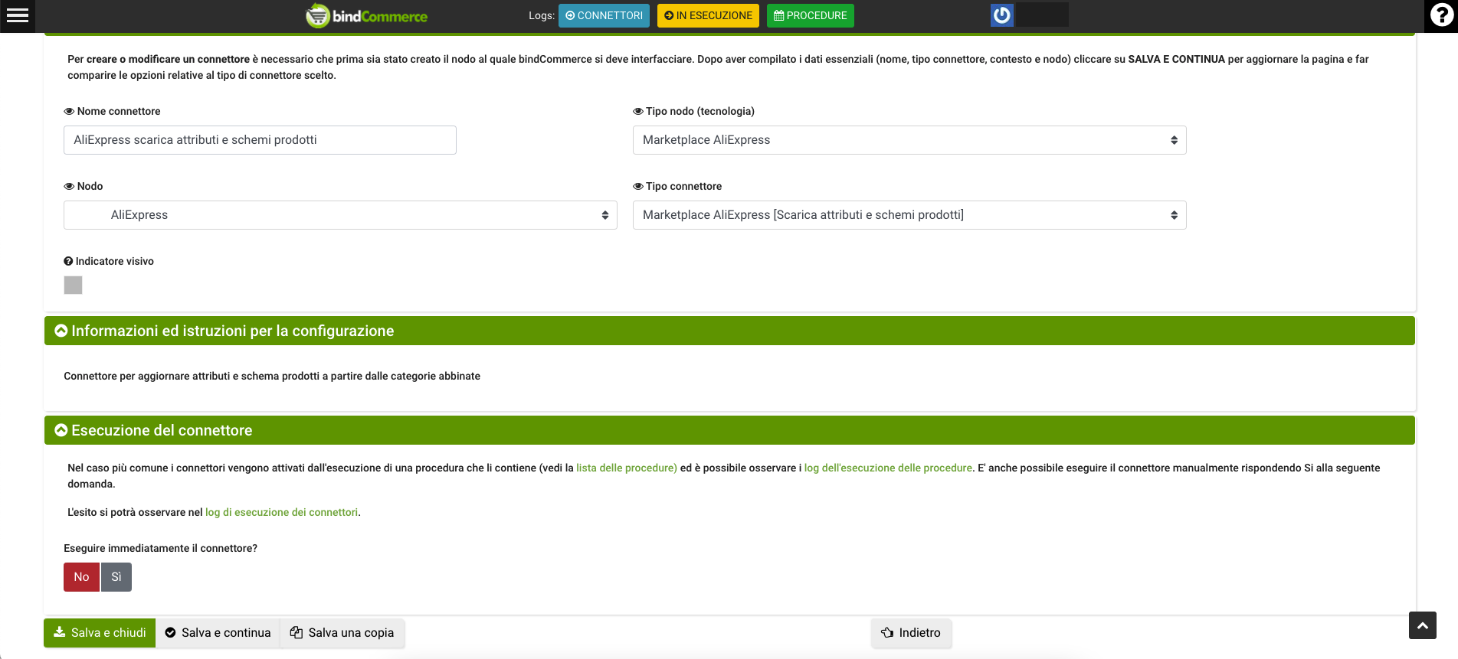Click the scroll-to-top arrow button
Image resolution: width=1458 pixels, height=659 pixels.
(1422, 625)
